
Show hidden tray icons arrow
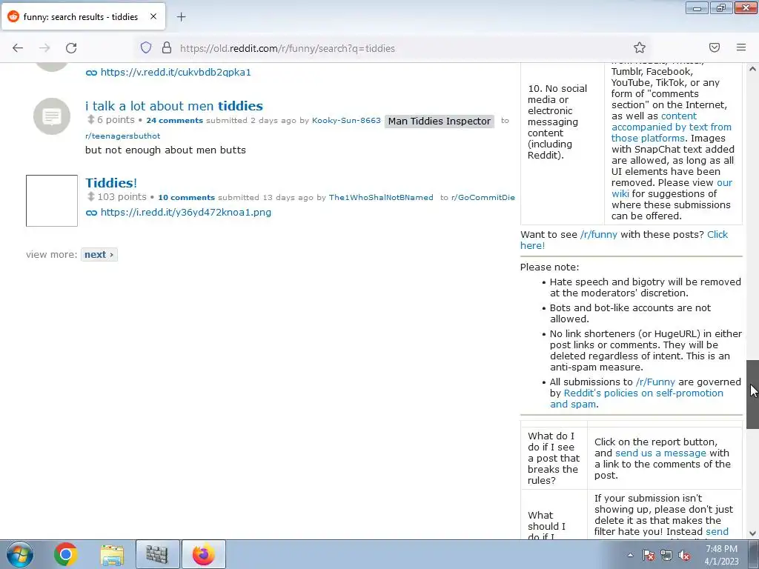(630, 555)
